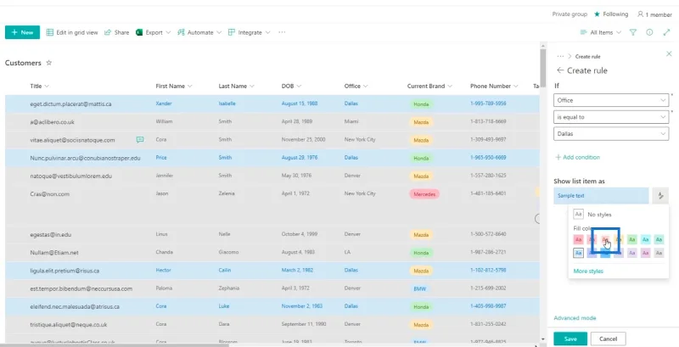Open the filter pane funnel icon

pyautogui.click(x=633, y=32)
